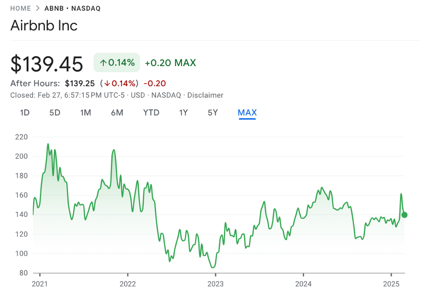Open the Disclaimer link
The width and height of the screenshot is (421, 296).
tap(205, 95)
